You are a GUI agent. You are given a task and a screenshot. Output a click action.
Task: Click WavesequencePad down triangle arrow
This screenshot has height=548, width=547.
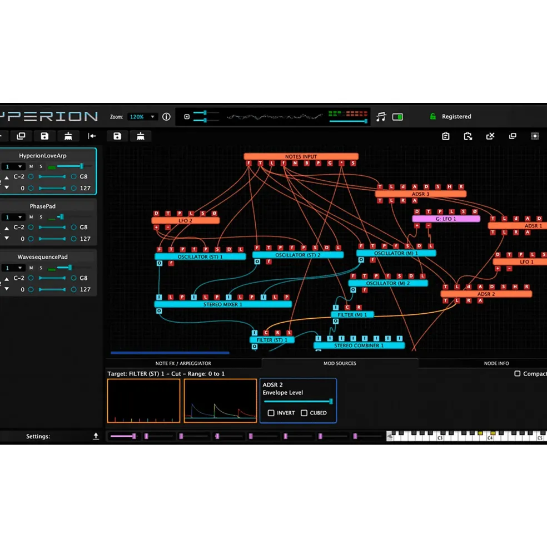[x=7, y=289]
